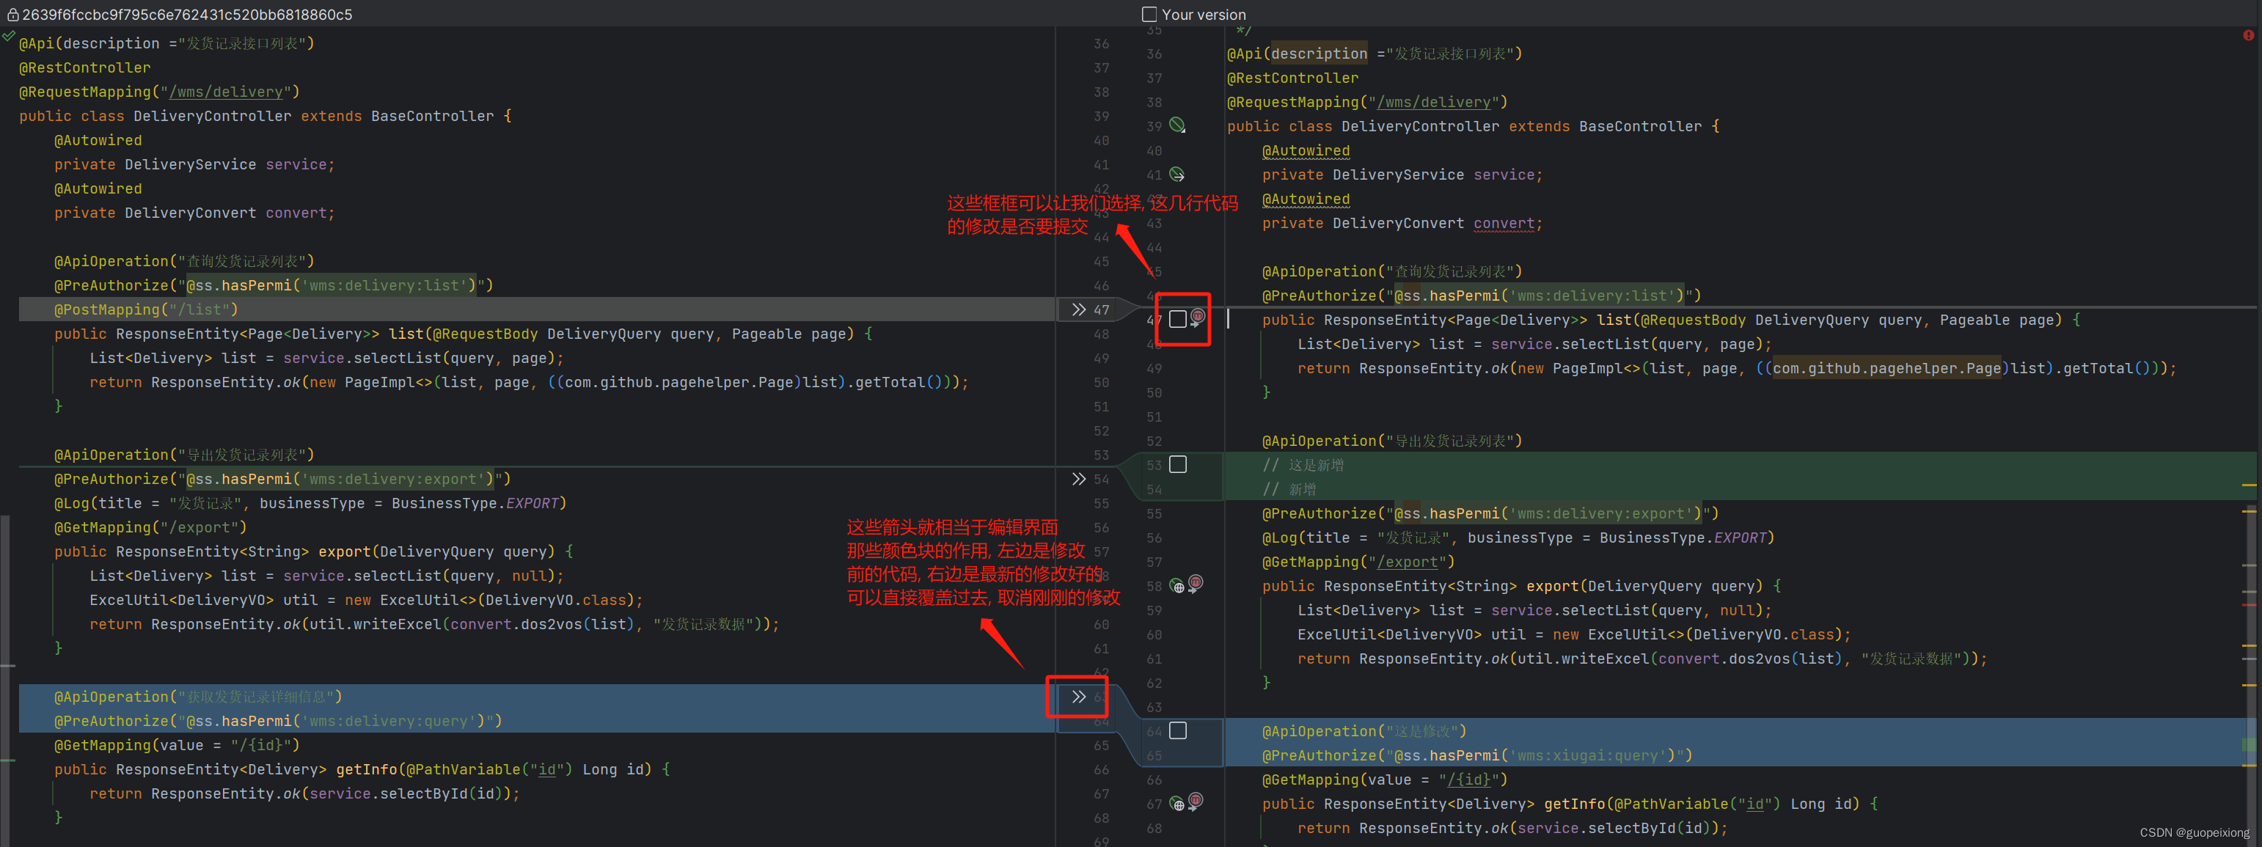Click the green double-check mark top left
2262x847 pixels.
coord(9,37)
